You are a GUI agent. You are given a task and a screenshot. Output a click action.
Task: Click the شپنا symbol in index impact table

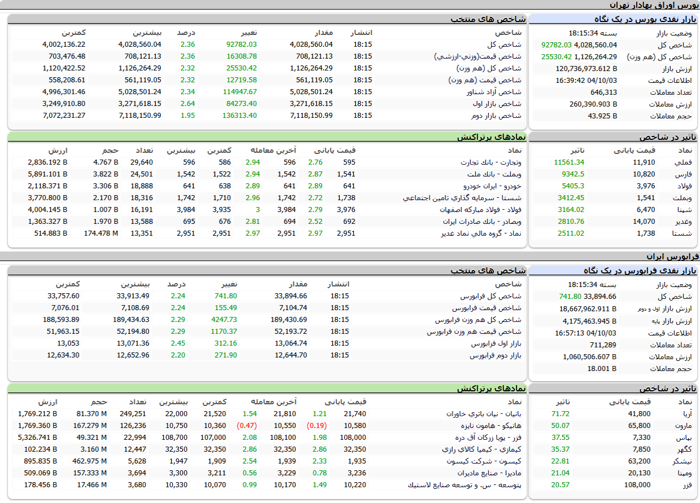point(684,210)
